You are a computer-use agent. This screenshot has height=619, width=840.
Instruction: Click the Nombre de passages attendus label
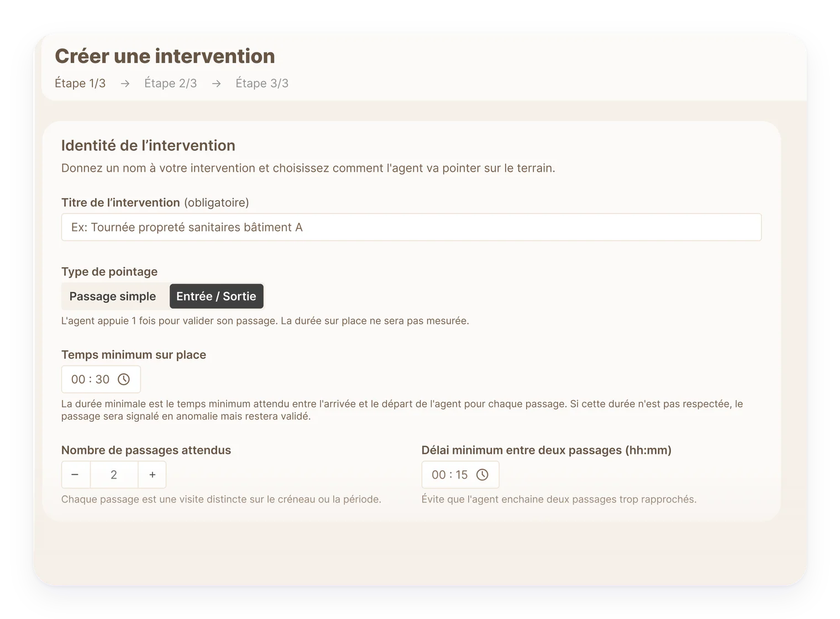click(x=146, y=450)
